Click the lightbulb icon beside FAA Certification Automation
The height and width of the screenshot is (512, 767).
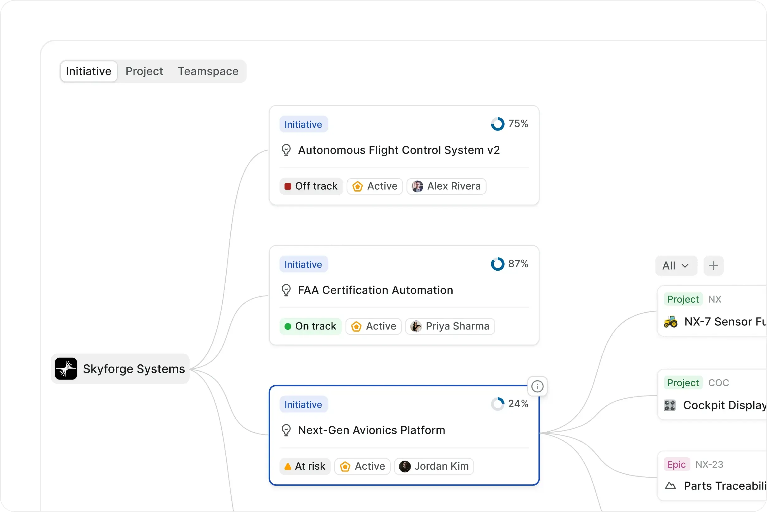286,290
